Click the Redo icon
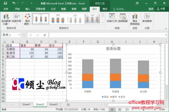169x112 pixels. (22, 3)
